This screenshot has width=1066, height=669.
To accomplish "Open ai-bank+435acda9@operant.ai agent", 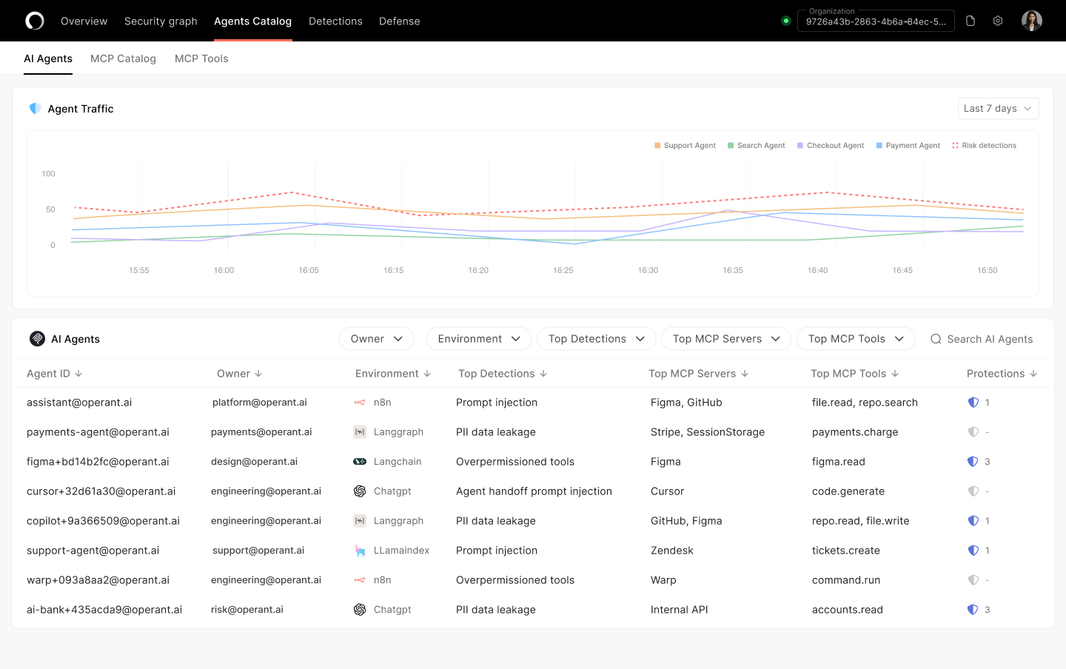I will click(x=104, y=610).
